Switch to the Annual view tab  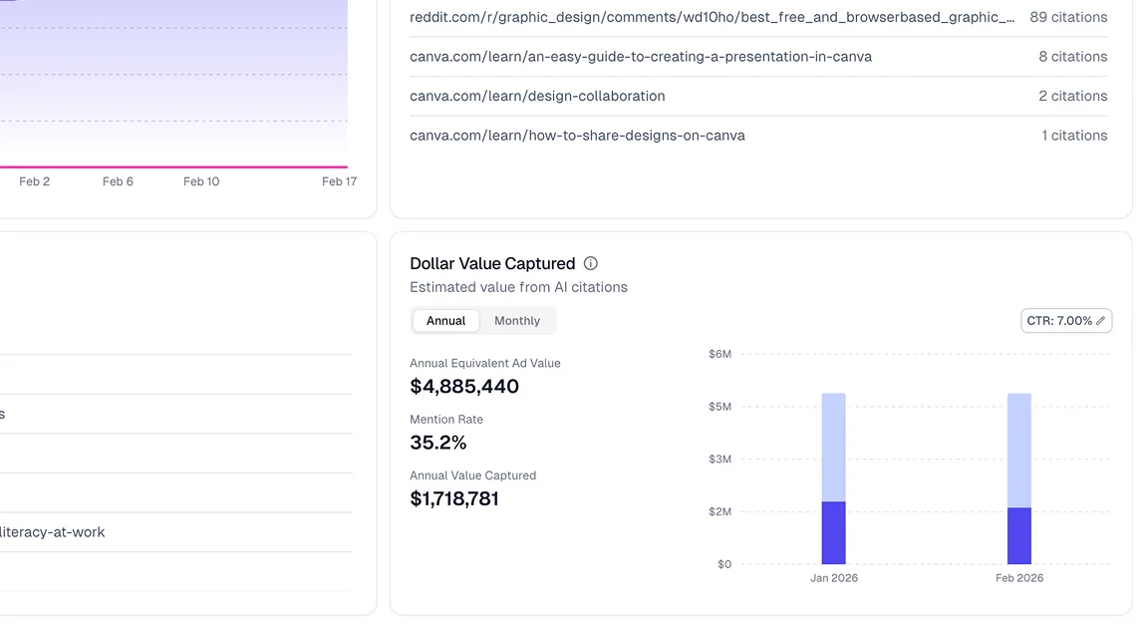tap(445, 321)
